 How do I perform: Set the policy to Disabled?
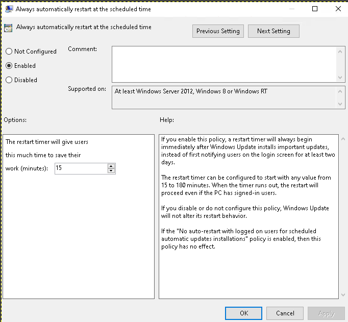(x=9, y=80)
